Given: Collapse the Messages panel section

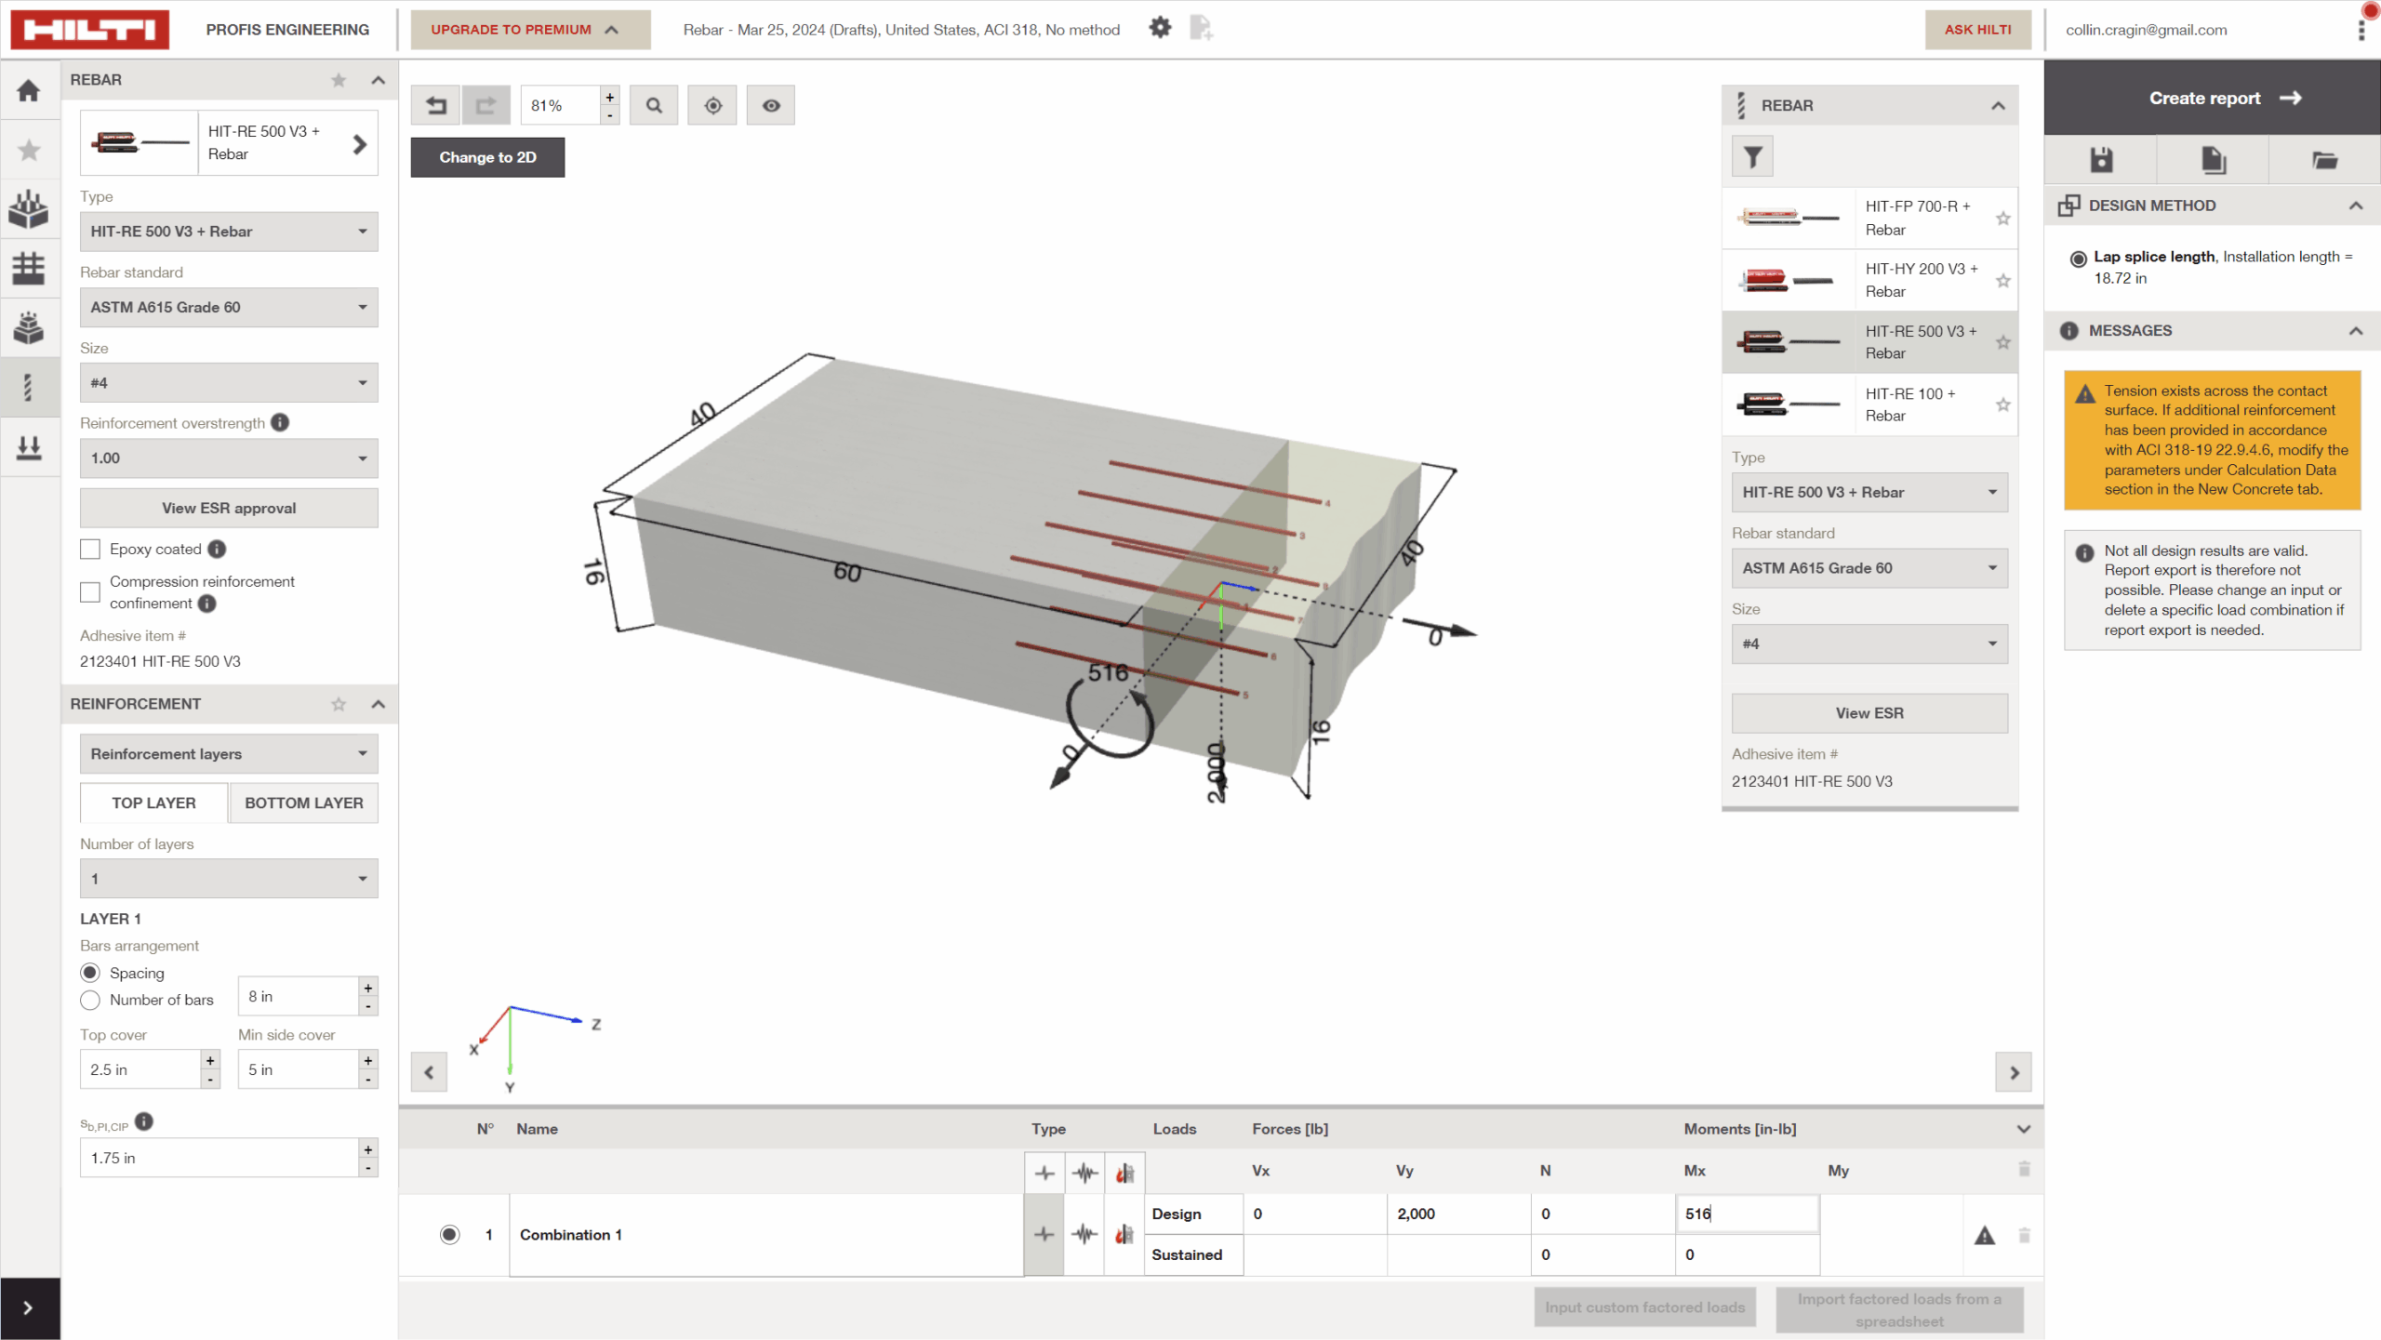Looking at the screenshot, I should [2355, 331].
